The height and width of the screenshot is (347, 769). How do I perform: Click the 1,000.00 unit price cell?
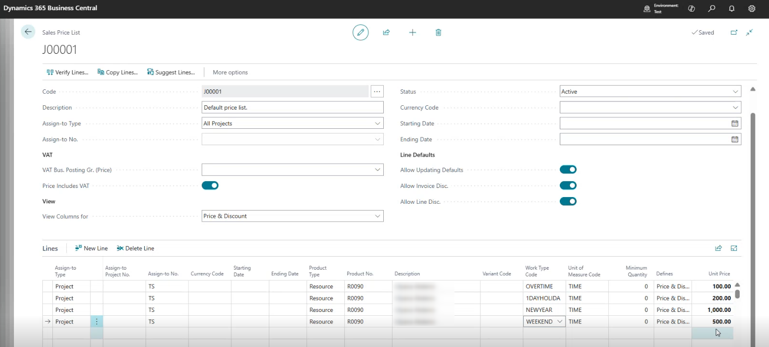pyautogui.click(x=713, y=310)
